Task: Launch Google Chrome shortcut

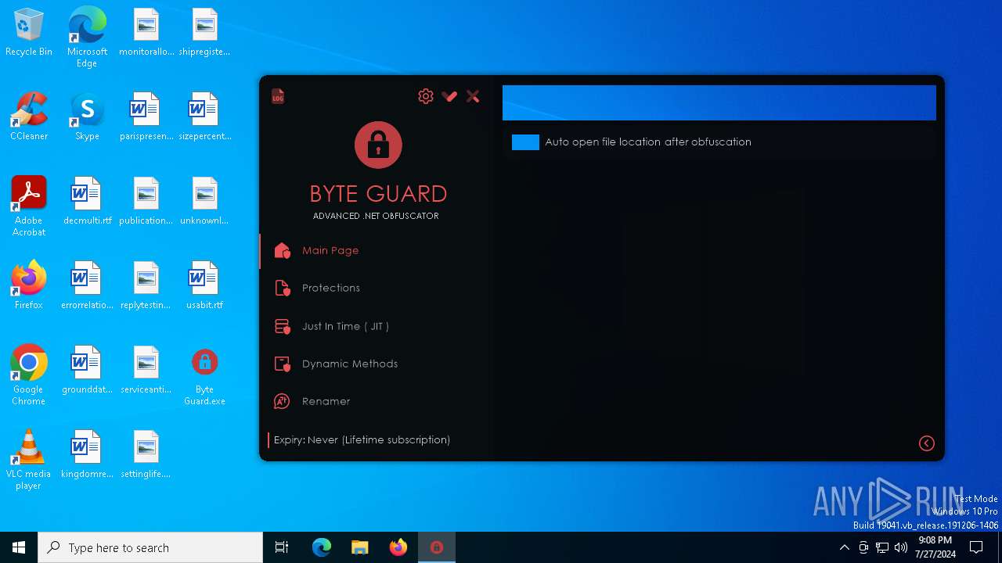Action: tap(29, 375)
